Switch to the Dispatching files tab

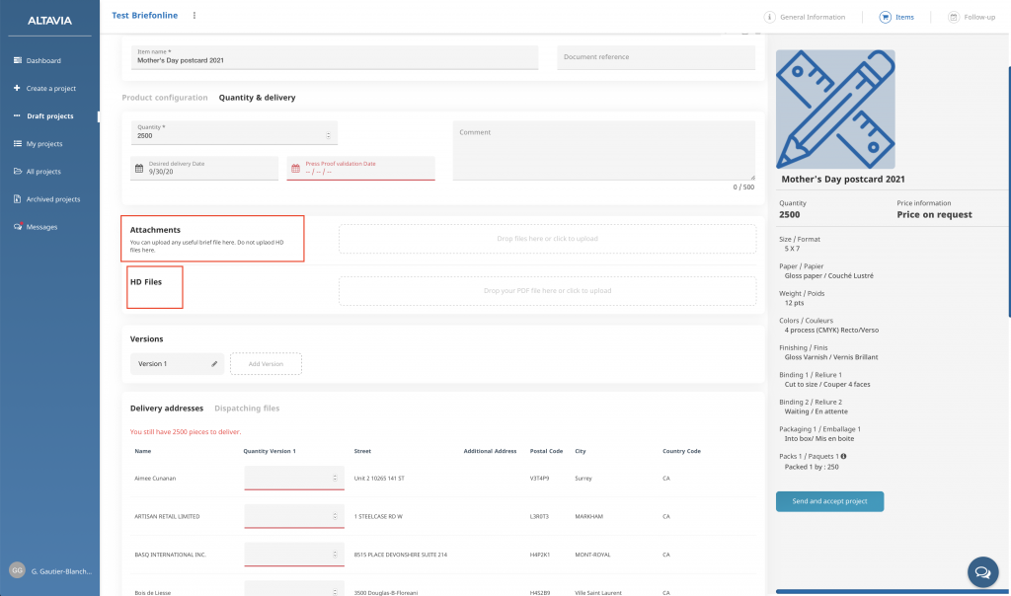click(x=247, y=409)
